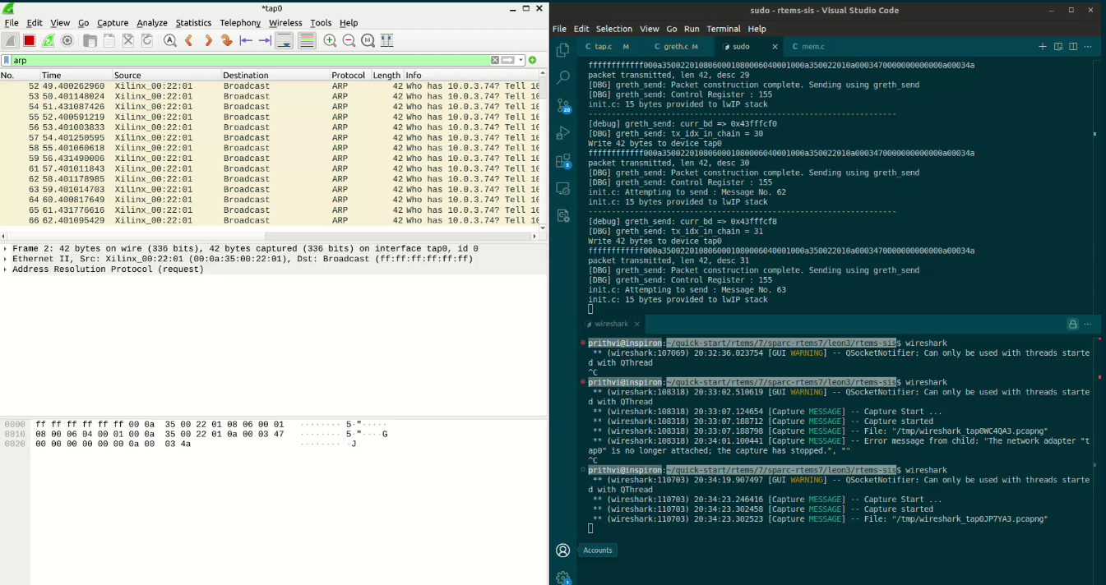
Task: Find a packet with the magnifier icon
Action: (169, 40)
